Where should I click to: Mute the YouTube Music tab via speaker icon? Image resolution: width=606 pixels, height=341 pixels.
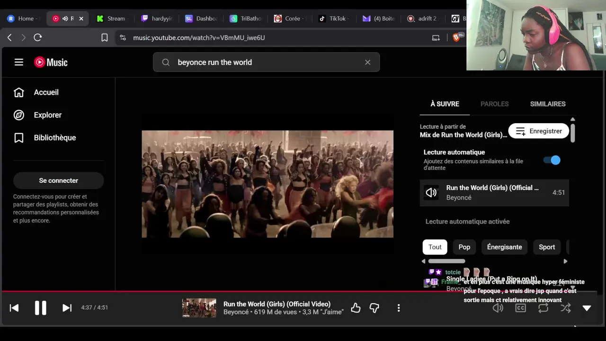[65, 18]
